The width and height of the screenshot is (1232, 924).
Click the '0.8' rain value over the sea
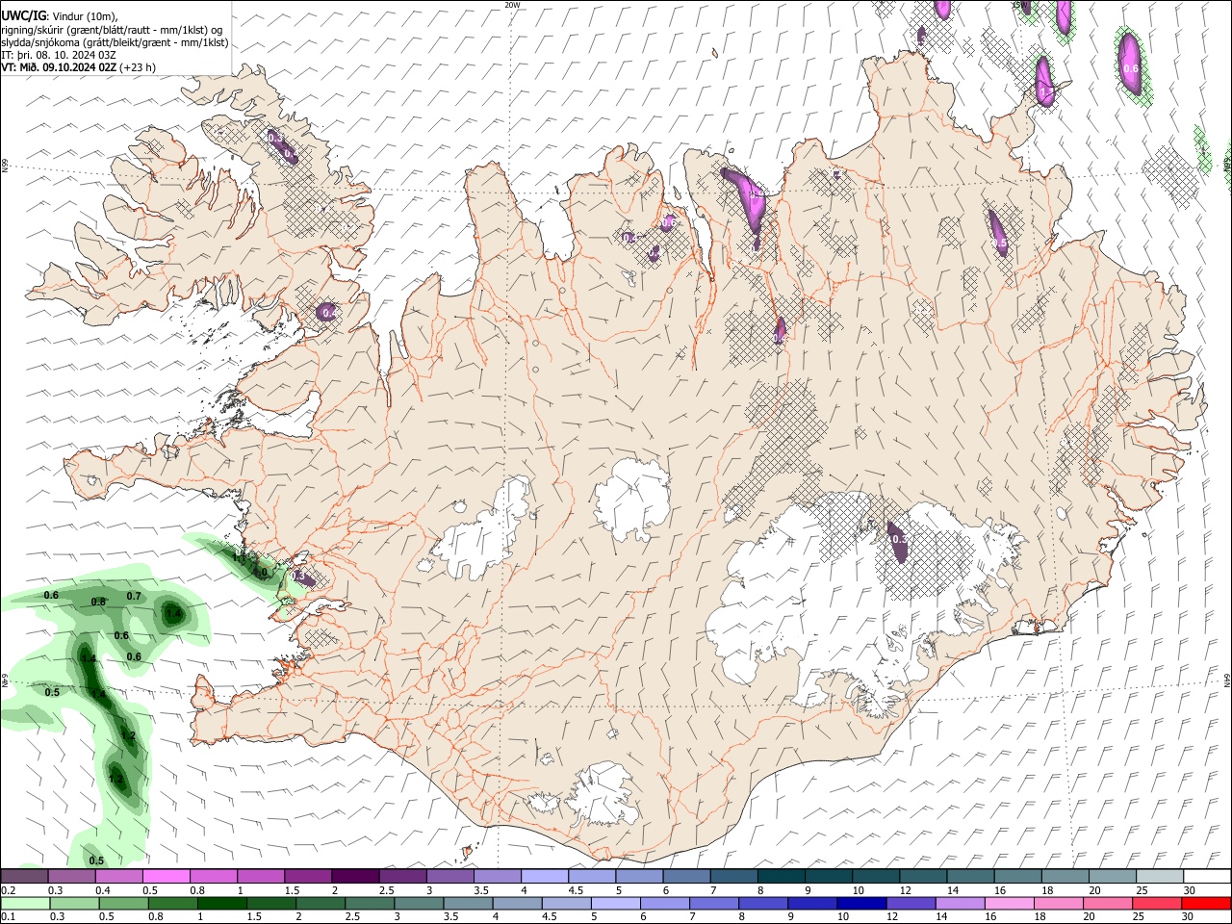(x=98, y=602)
